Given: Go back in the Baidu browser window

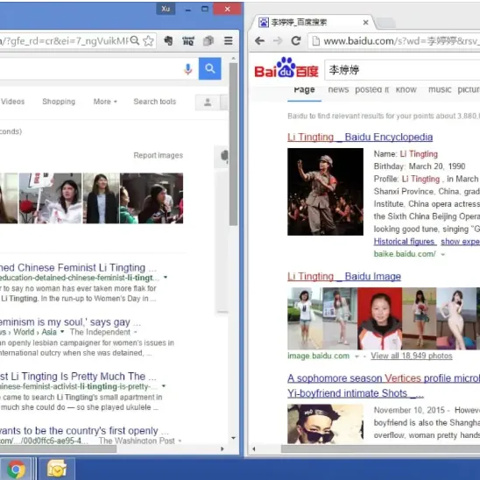Looking at the screenshot, I should tap(259, 40).
